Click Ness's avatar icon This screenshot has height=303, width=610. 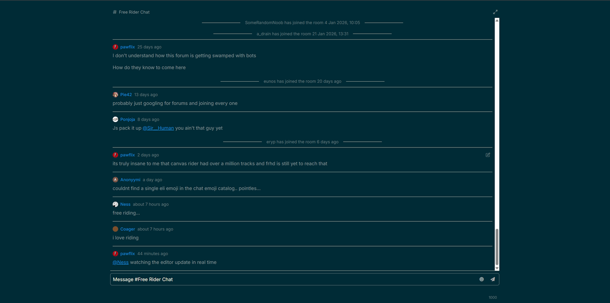(x=115, y=204)
